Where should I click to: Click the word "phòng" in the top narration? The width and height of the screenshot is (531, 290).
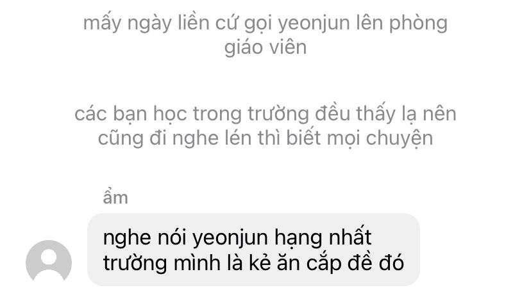(x=418, y=24)
